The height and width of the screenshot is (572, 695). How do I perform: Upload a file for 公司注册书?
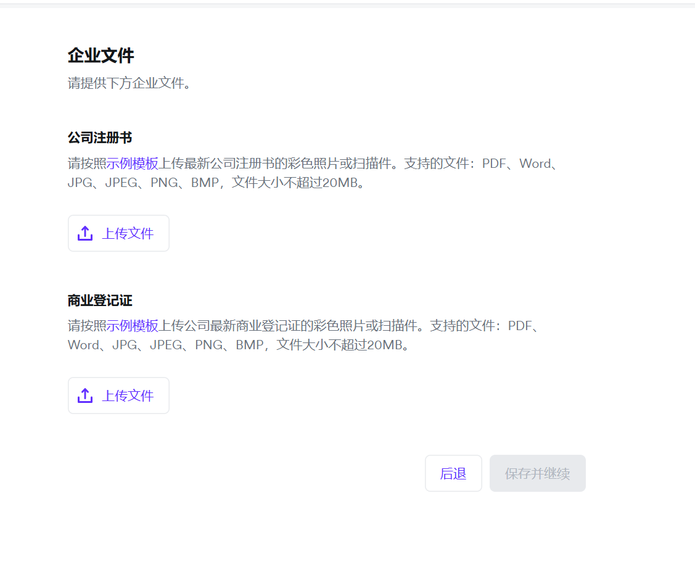(x=118, y=233)
